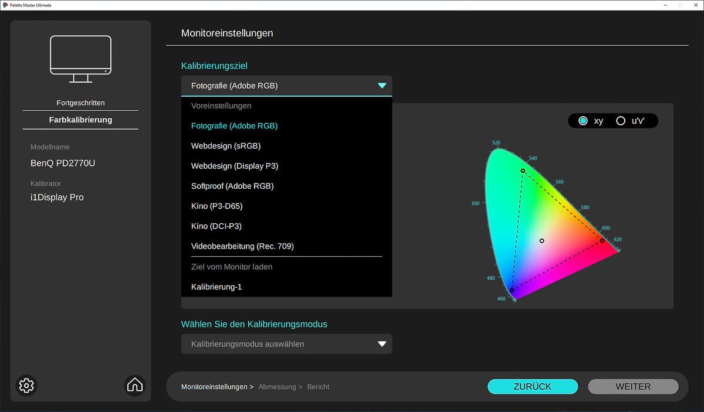Click the Palette Master Ultimate title icon
The width and height of the screenshot is (704, 412).
[5, 5]
